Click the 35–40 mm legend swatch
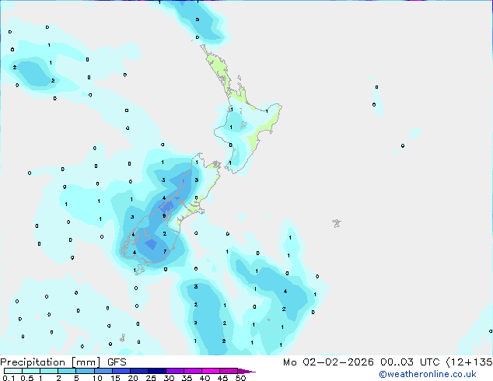 (192, 371)
